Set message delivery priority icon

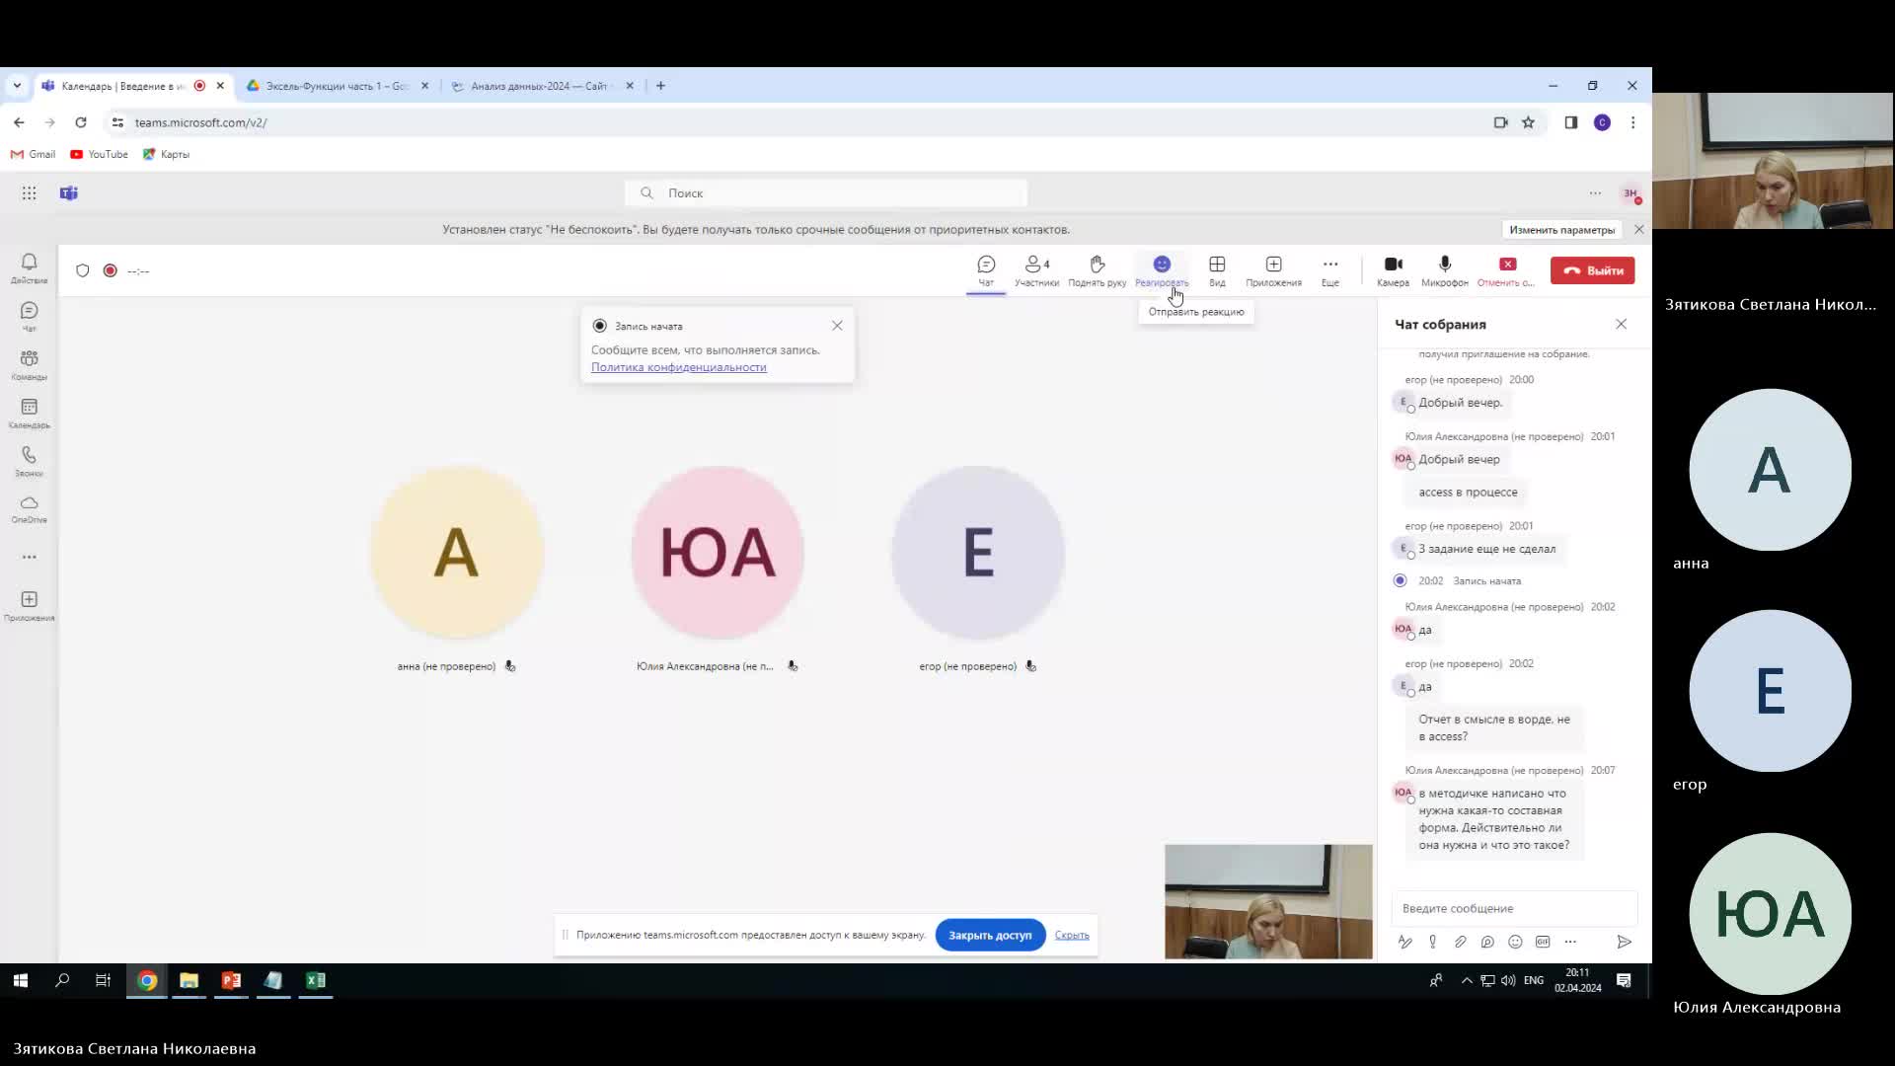tap(1432, 942)
